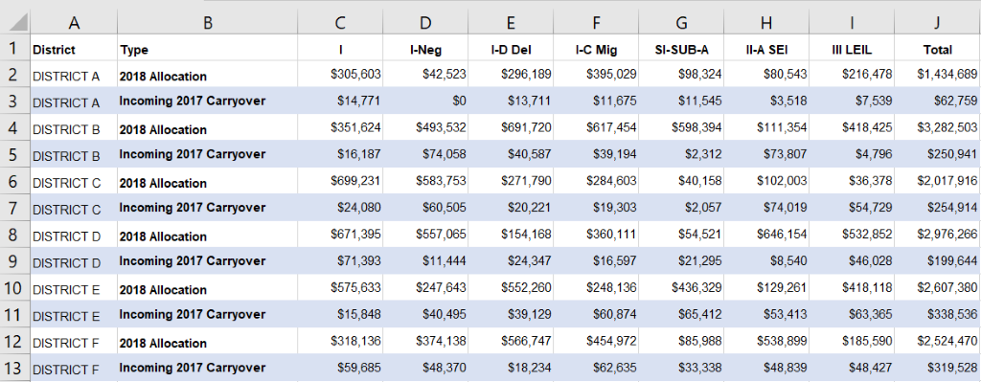Select row 7 header

(x=15, y=208)
